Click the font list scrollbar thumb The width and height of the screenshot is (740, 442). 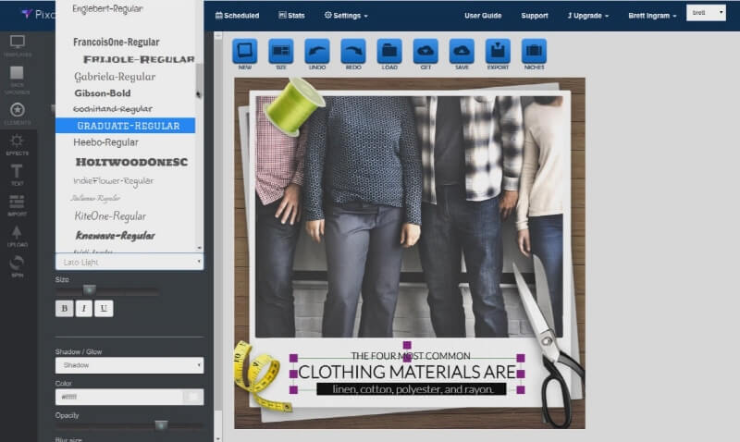pyautogui.click(x=199, y=80)
